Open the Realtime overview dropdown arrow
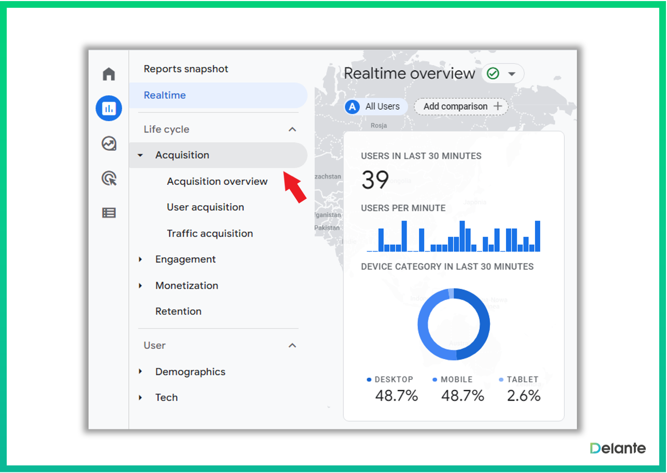 pyautogui.click(x=512, y=74)
